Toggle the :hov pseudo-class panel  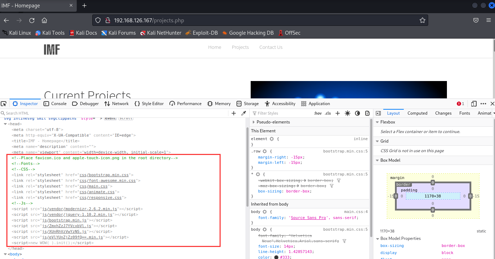318,113
